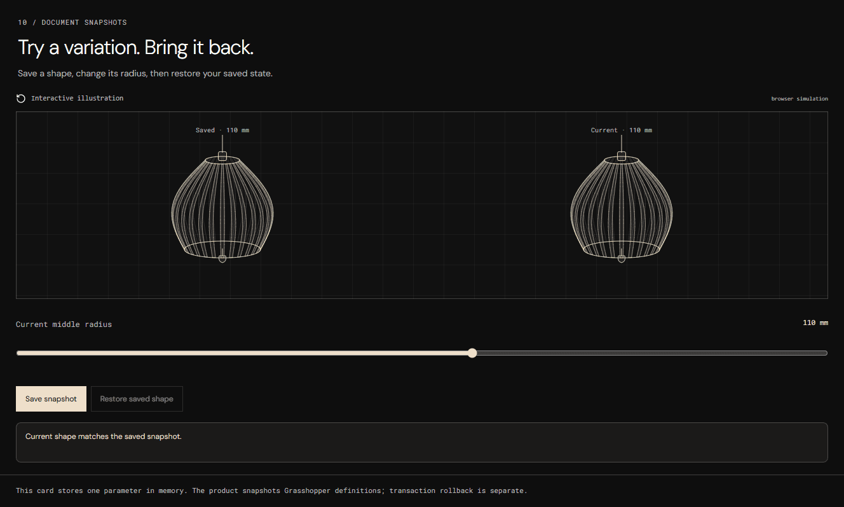844x507 pixels.
Task: Click the footer note about Grasshopper definitions
Action: point(271,490)
